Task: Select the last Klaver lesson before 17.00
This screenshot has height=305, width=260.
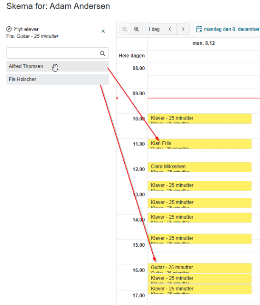Action: [x=200, y=289]
